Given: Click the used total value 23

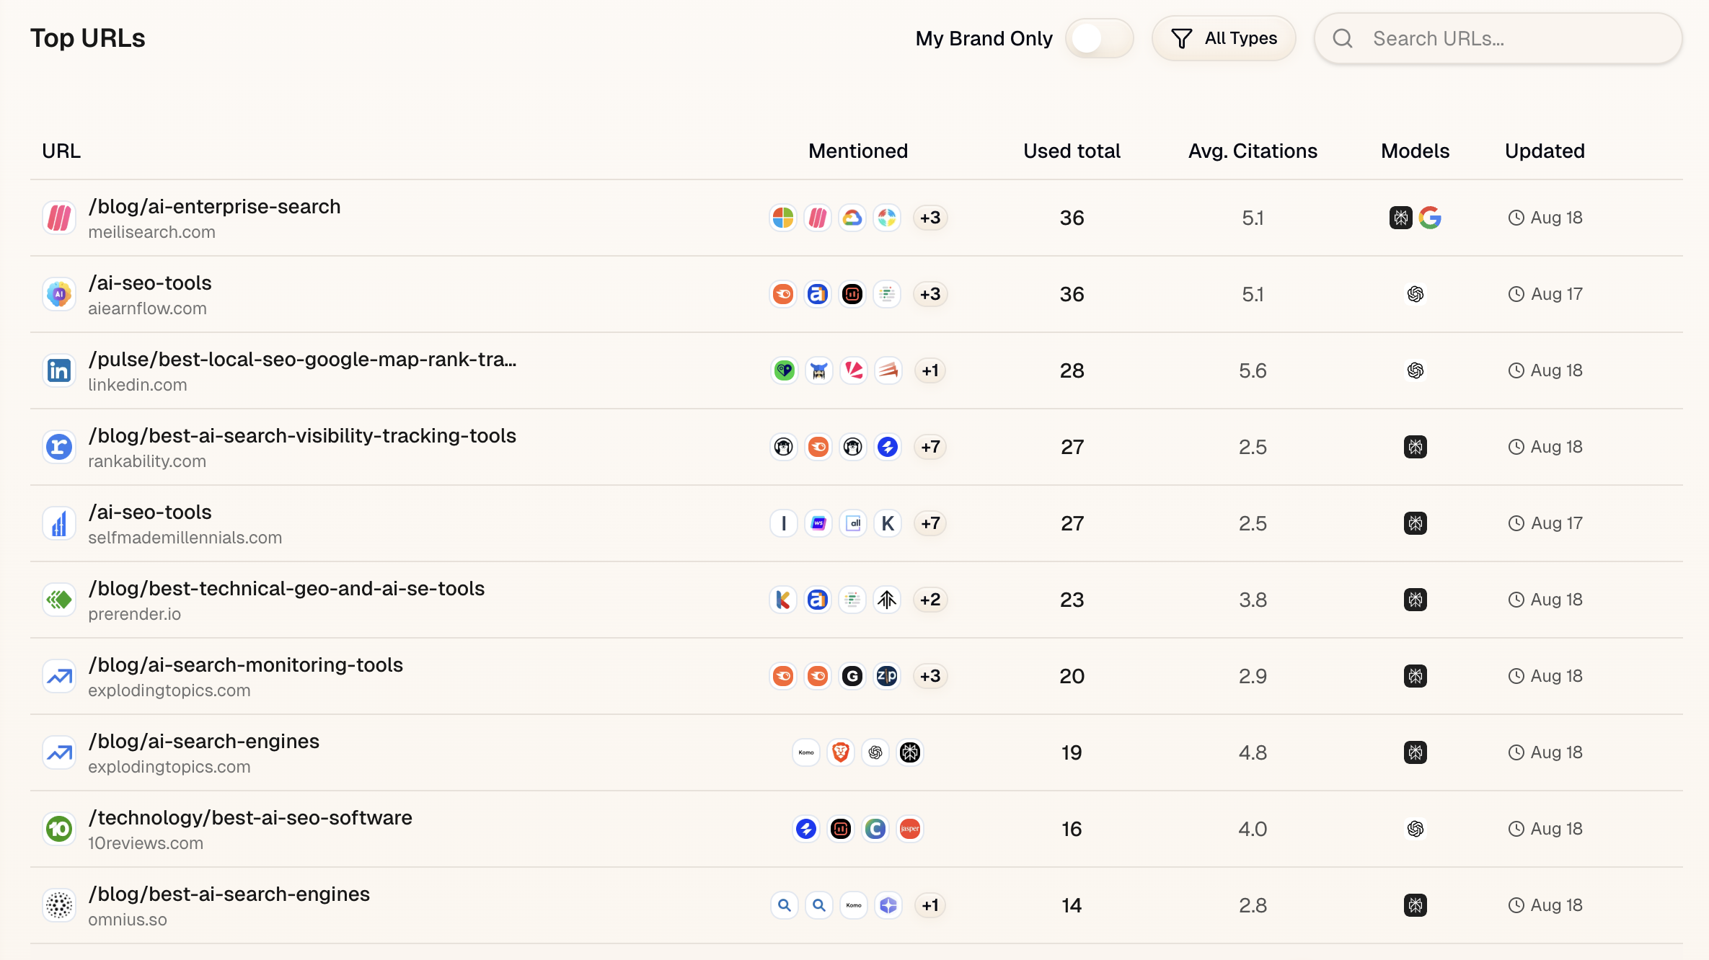Looking at the screenshot, I should coord(1072,600).
